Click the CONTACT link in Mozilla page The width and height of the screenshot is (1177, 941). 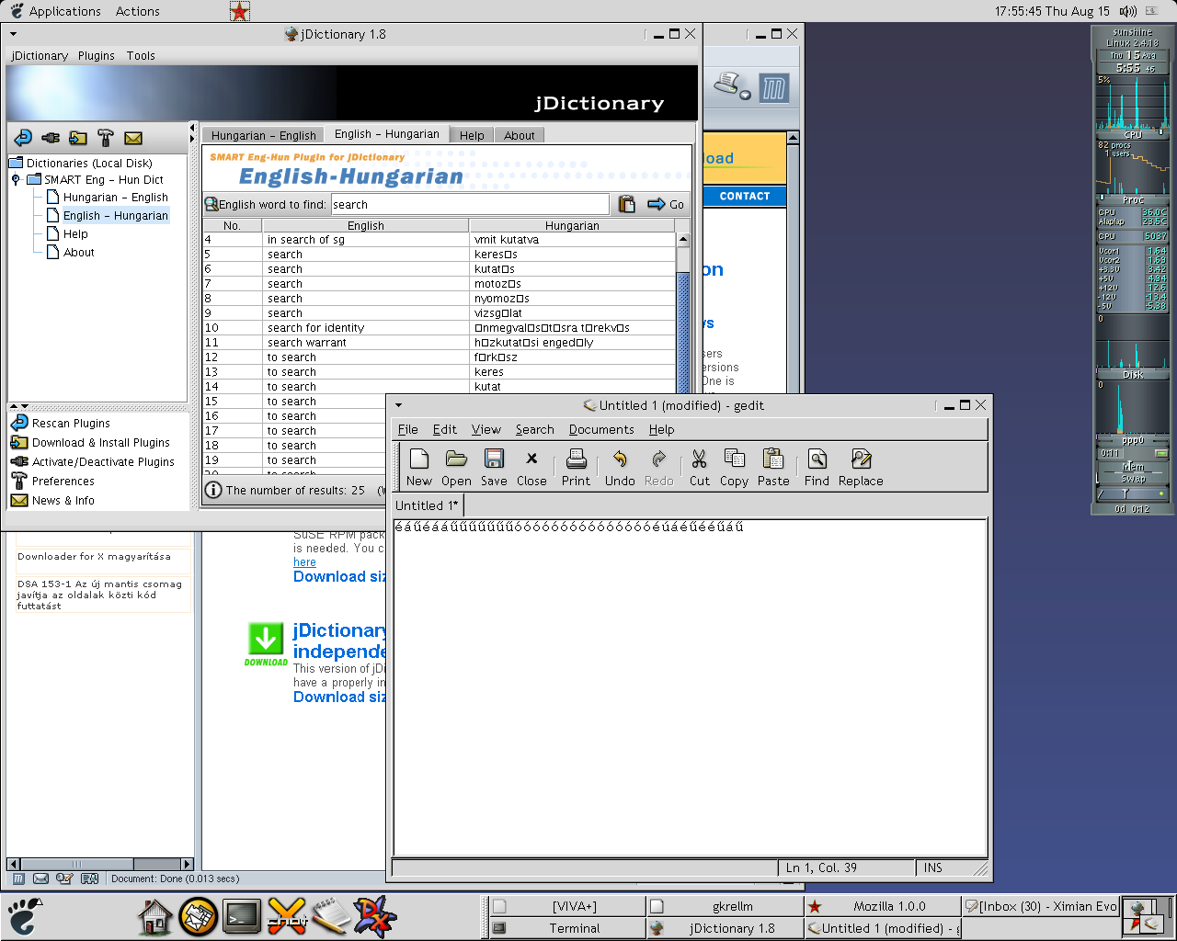[745, 196]
